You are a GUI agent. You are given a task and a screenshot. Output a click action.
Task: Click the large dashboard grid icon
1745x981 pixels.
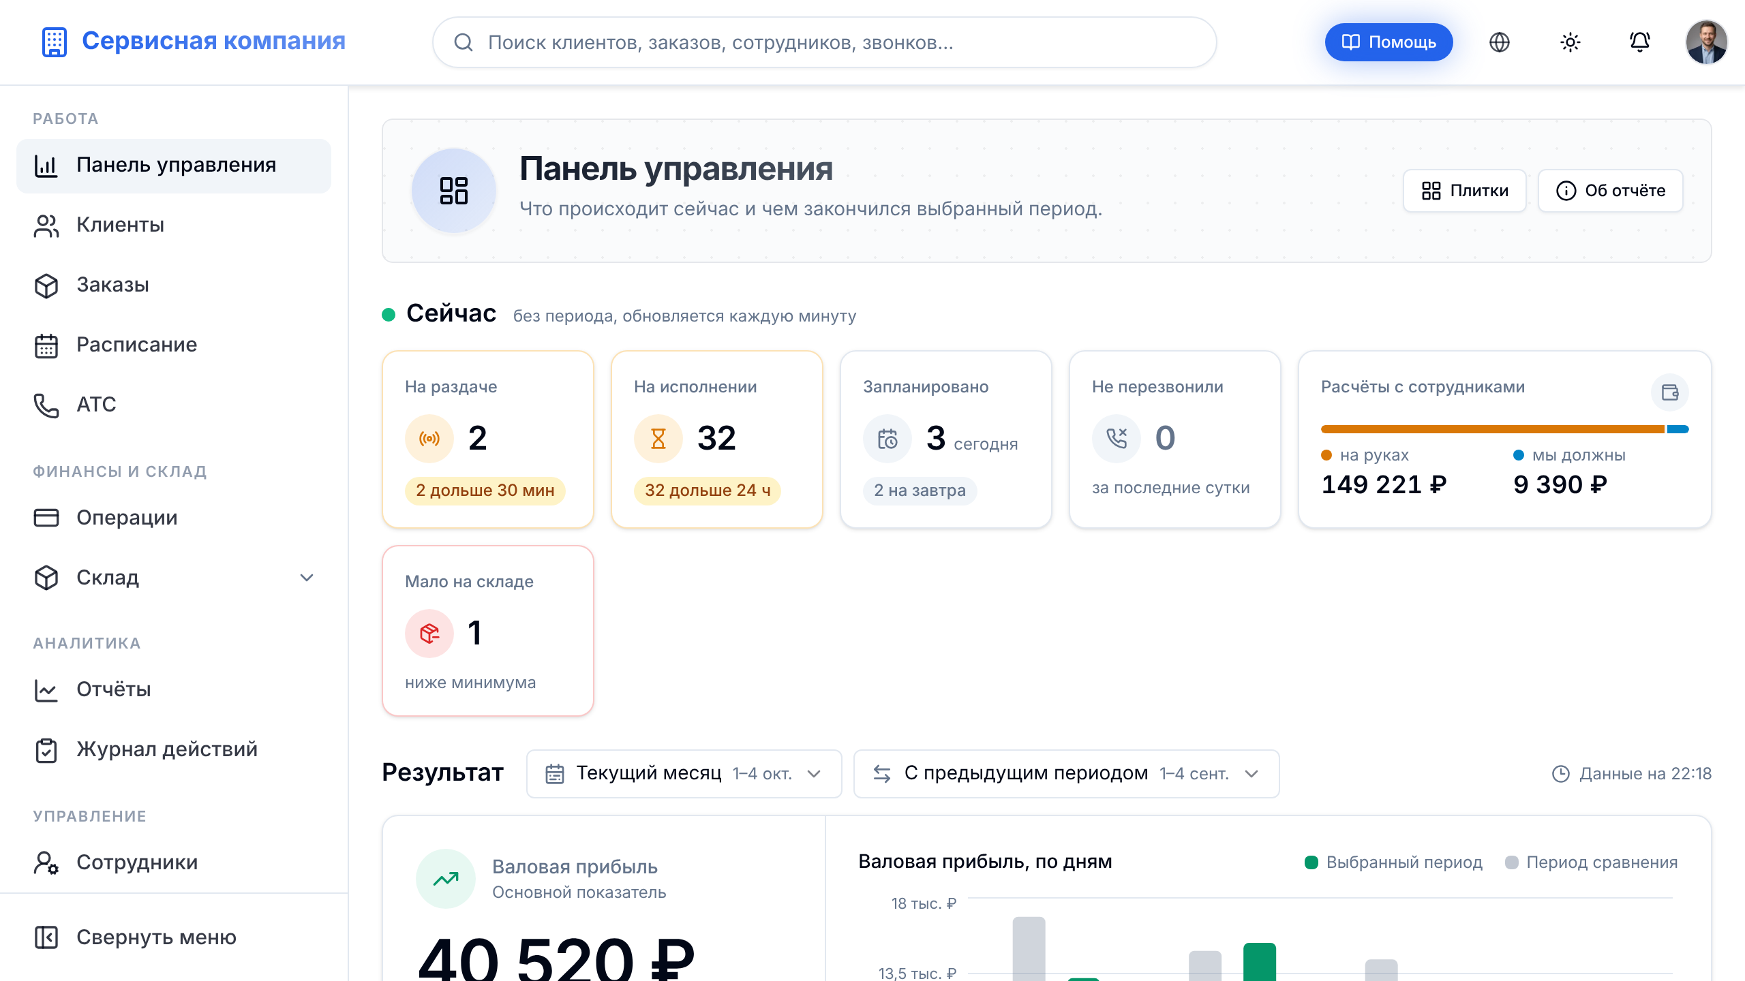click(454, 191)
